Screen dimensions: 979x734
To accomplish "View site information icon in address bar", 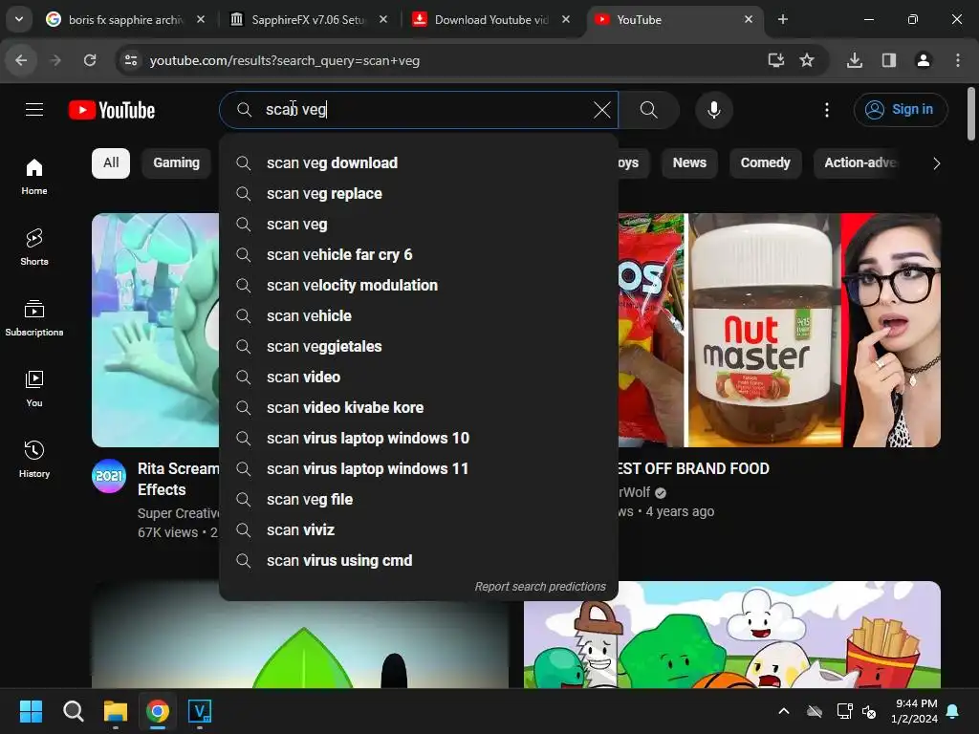I will [130, 60].
